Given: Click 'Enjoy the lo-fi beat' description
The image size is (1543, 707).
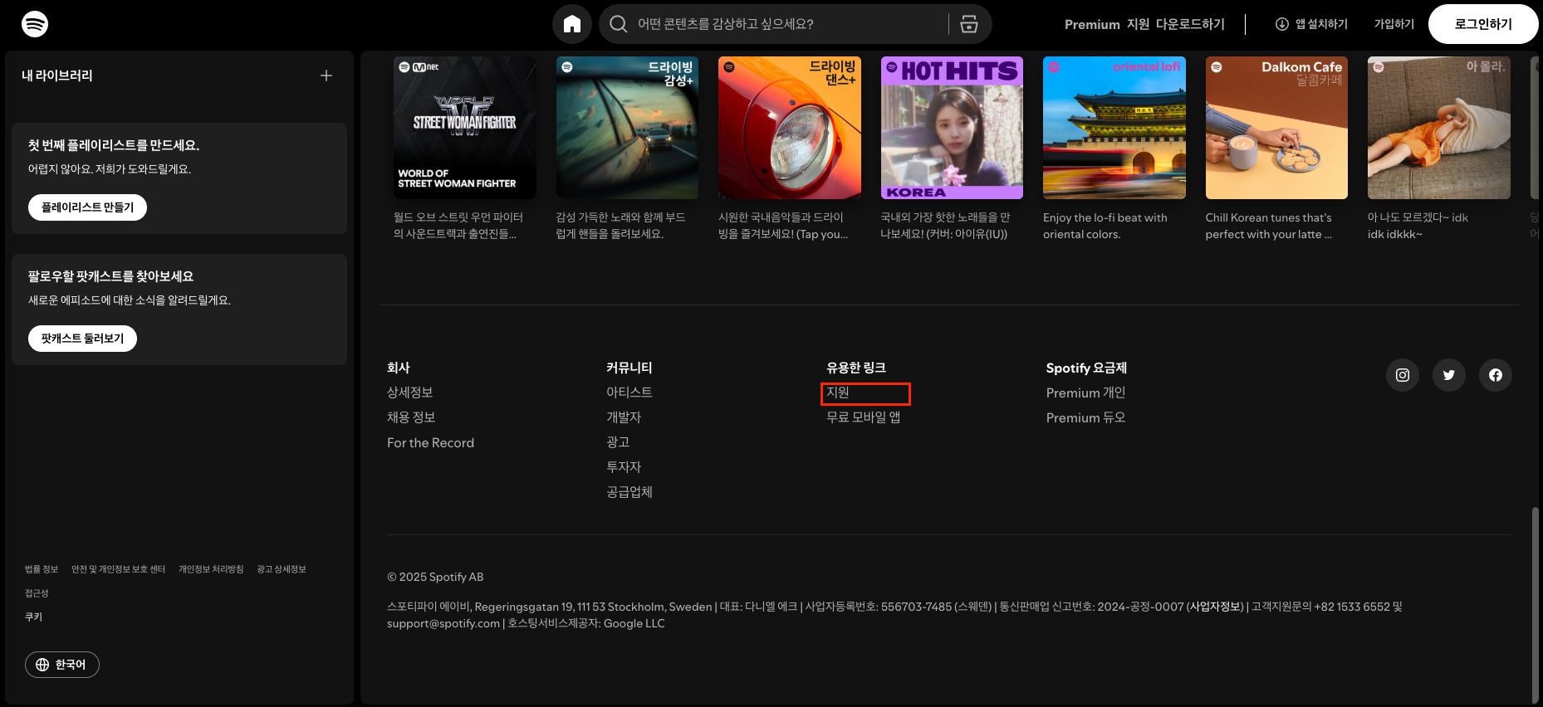Looking at the screenshot, I should 1105,226.
